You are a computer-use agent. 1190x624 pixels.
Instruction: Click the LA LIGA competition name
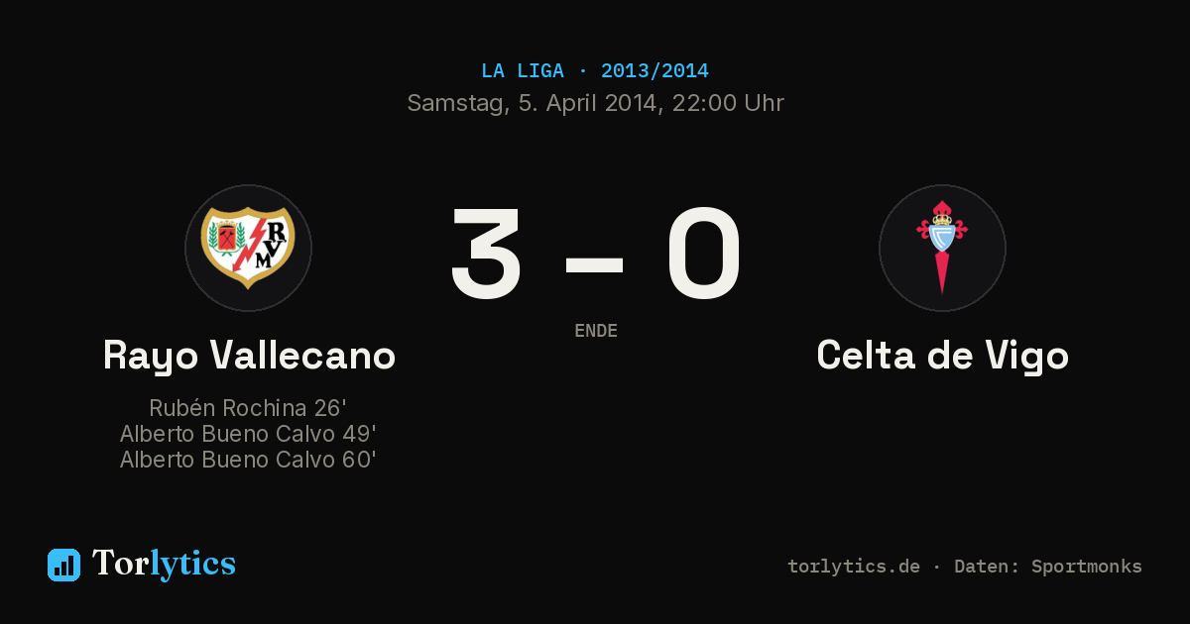[523, 71]
